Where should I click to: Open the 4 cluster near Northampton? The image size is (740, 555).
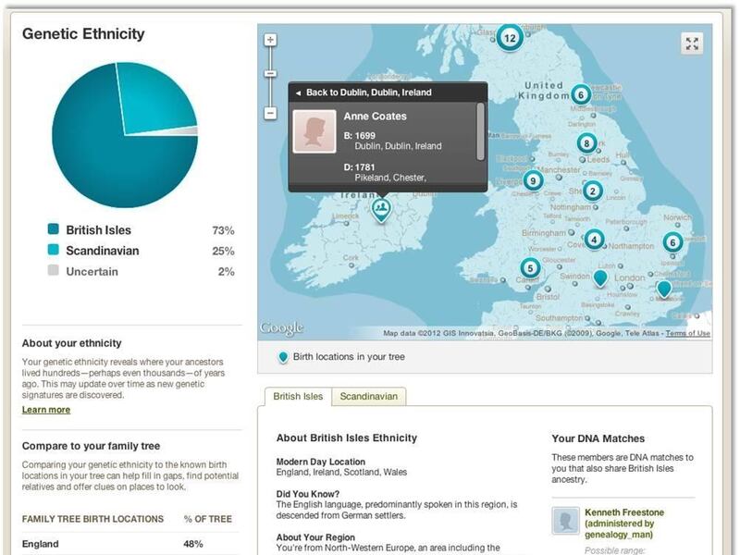[594, 240]
